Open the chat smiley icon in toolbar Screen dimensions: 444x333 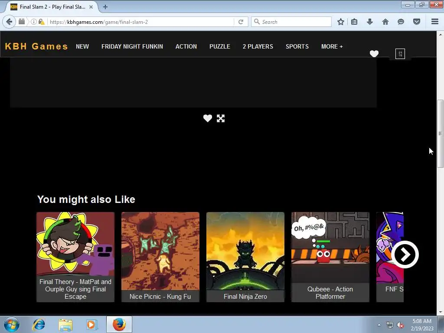(x=401, y=22)
